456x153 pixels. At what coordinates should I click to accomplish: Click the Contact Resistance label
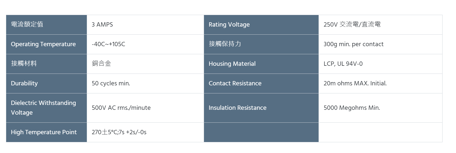(x=235, y=83)
